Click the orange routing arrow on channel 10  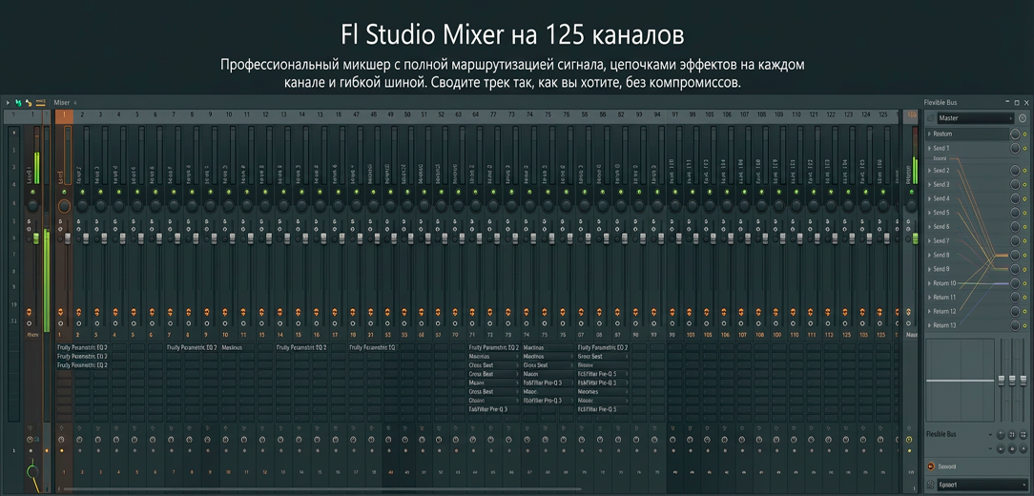[x=225, y=311]
